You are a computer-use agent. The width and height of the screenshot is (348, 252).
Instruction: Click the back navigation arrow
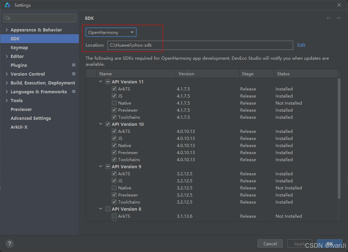coord(329,18)
